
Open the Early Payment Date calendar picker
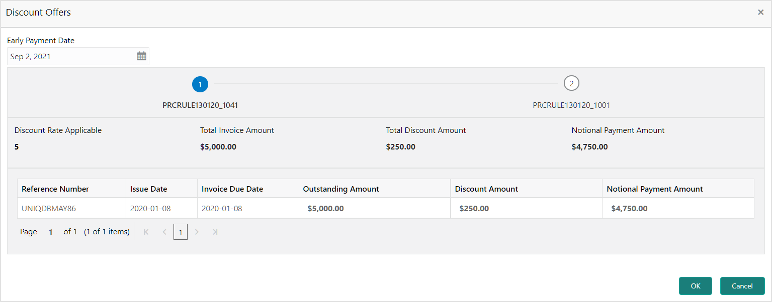141,56
